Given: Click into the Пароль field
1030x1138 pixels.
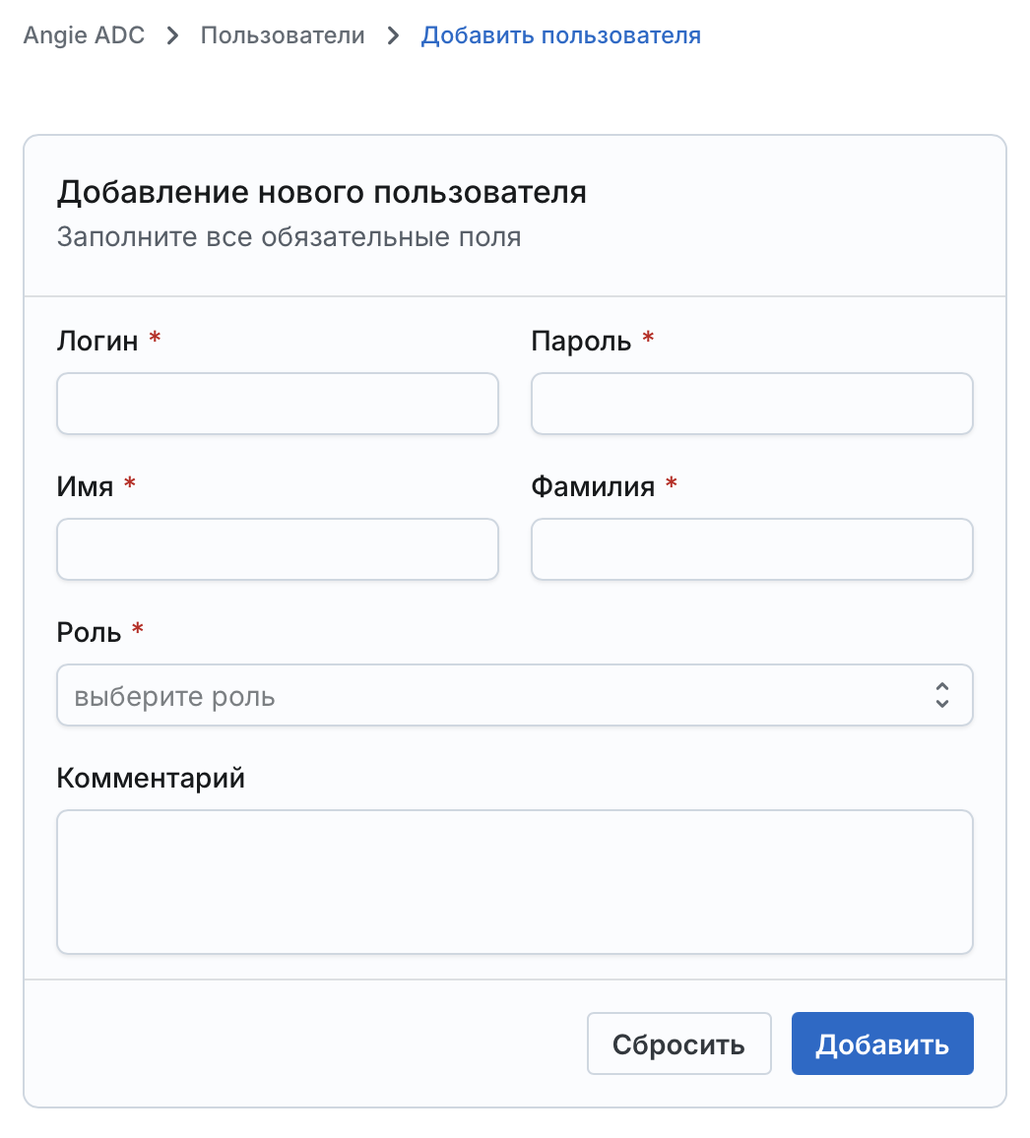Looking at the screenshot, I should [x=751, y=404].
